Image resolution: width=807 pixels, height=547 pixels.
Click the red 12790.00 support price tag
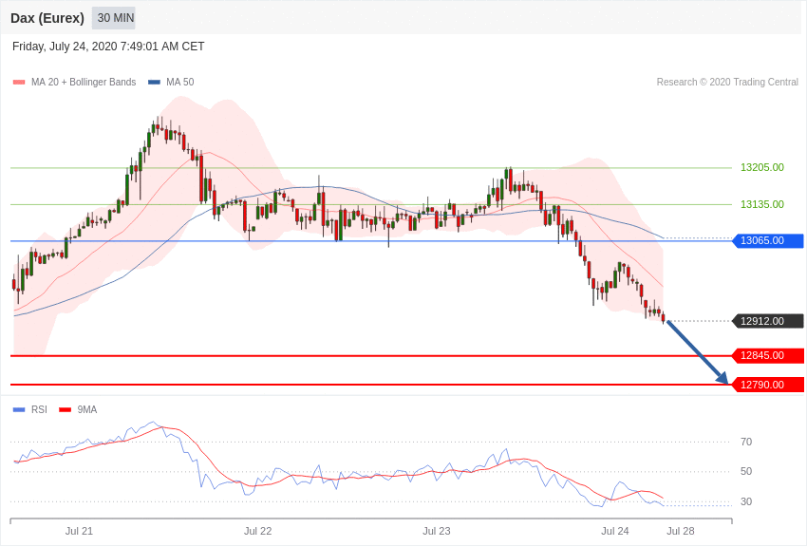pos(767,385)
